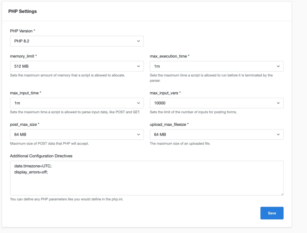Open the max_execution_time selector showing 1m

216,66
